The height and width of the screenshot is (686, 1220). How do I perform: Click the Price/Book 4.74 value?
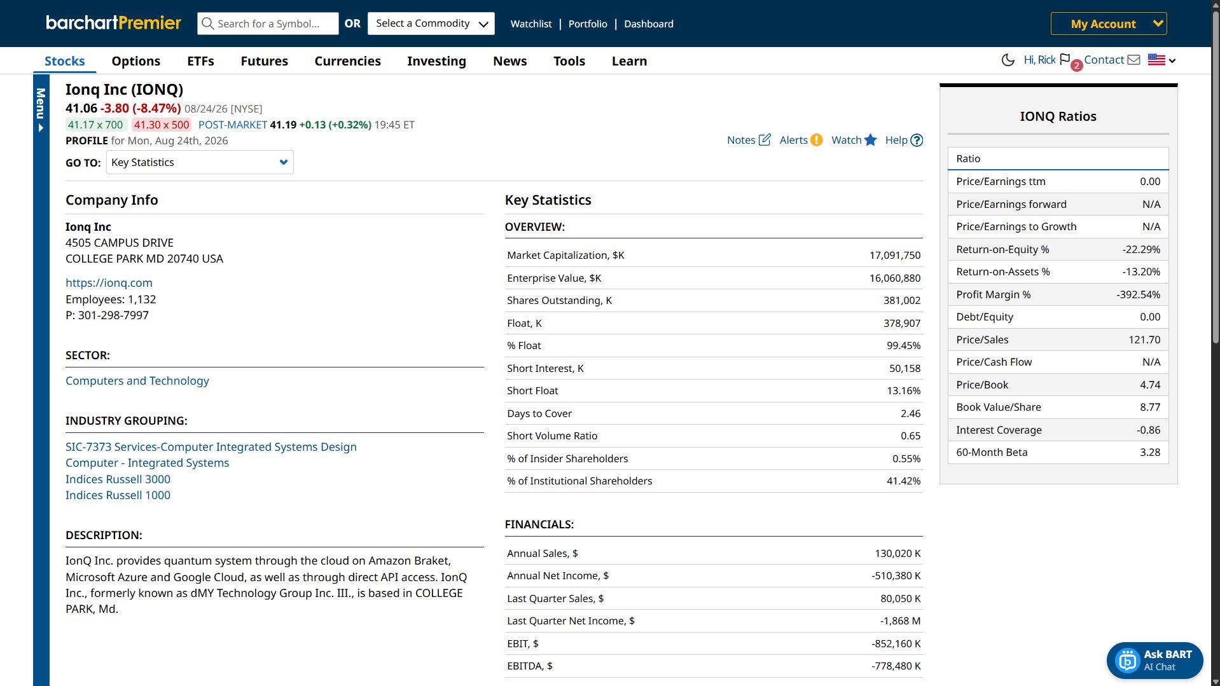tap(1150, 385)
